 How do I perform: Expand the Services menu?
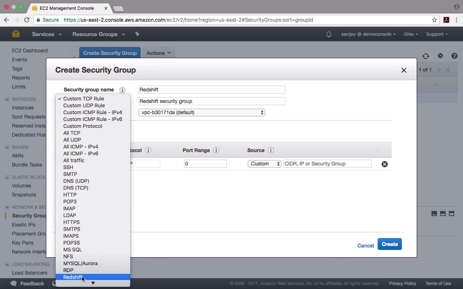coord(47,34)
